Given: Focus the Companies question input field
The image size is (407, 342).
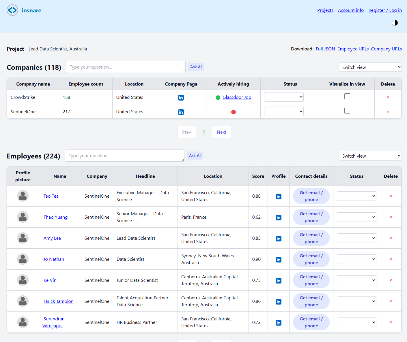Looking at the screenshot, I should [126, 67].
